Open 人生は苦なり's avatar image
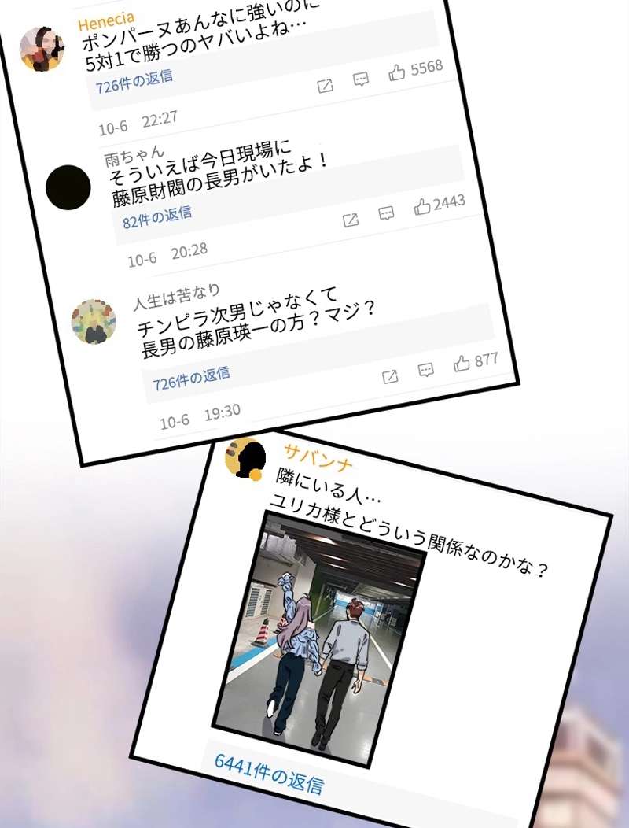 (x=94, y=321)
